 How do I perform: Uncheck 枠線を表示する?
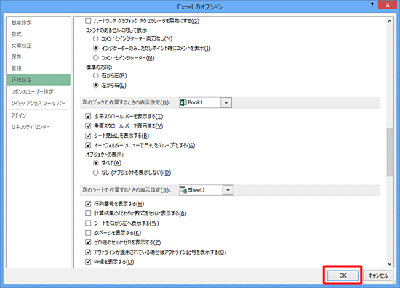pos(88,262)
